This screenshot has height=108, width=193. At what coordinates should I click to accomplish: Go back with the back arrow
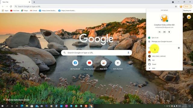tap(3, 7)
